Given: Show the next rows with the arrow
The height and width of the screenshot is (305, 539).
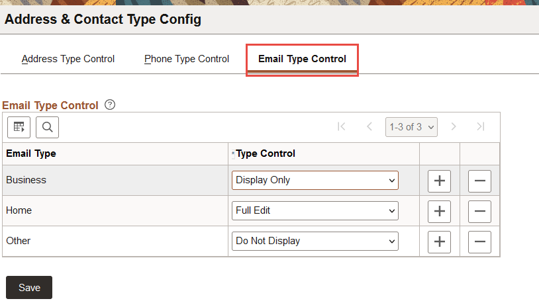Looking at the screenshot, I should [454, 126].
